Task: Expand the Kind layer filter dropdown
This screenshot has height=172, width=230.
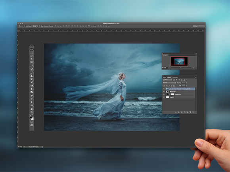Action: [x=167, y=80]
